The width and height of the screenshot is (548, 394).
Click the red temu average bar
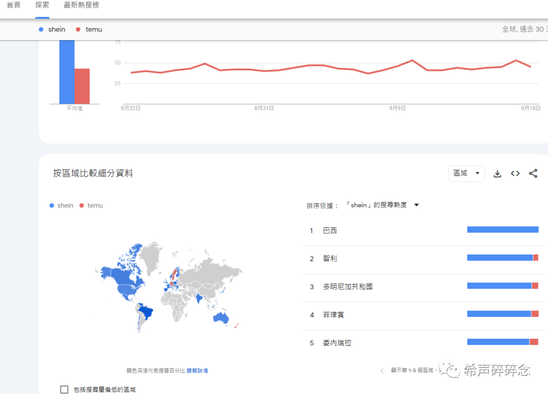(x=82, y=86)
